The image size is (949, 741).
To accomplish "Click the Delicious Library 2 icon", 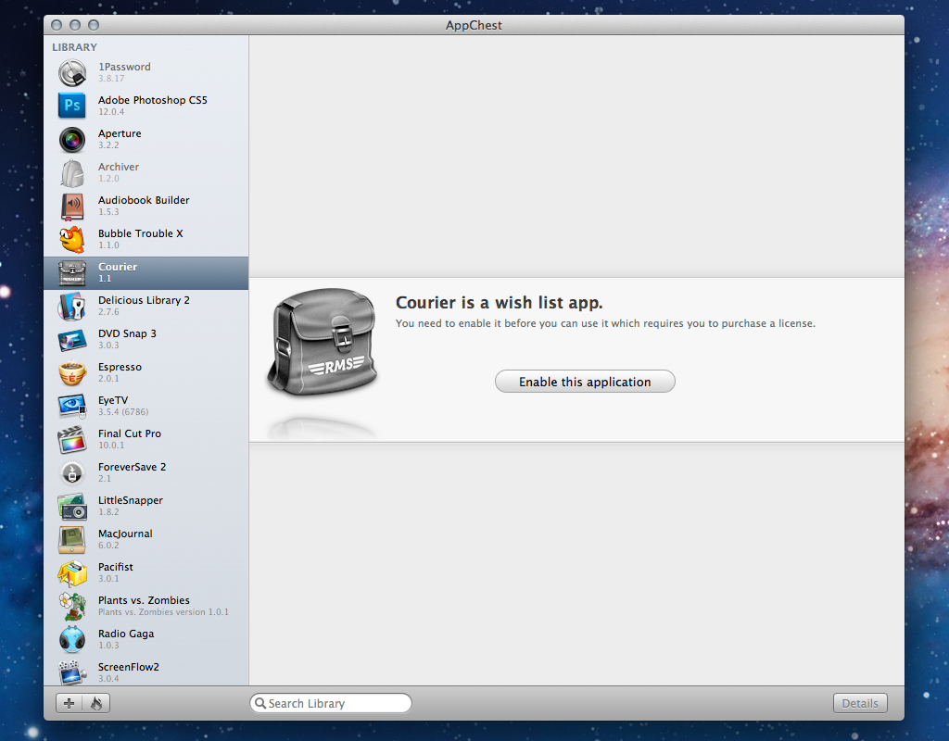I will coord(72,306).
